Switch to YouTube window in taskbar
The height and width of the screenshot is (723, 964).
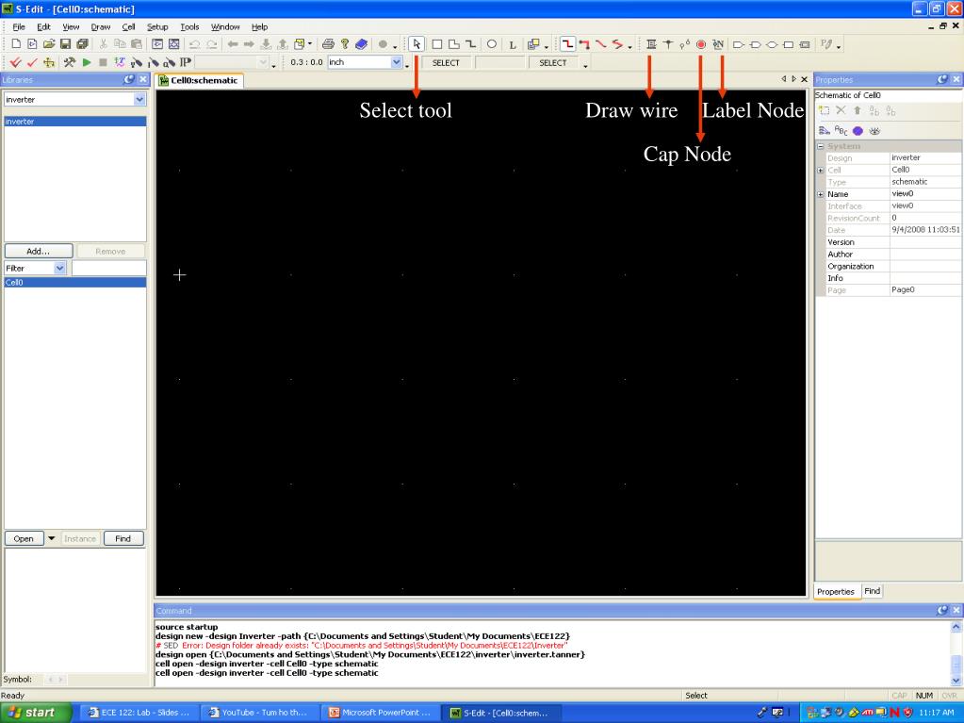(x=261, y=713)
